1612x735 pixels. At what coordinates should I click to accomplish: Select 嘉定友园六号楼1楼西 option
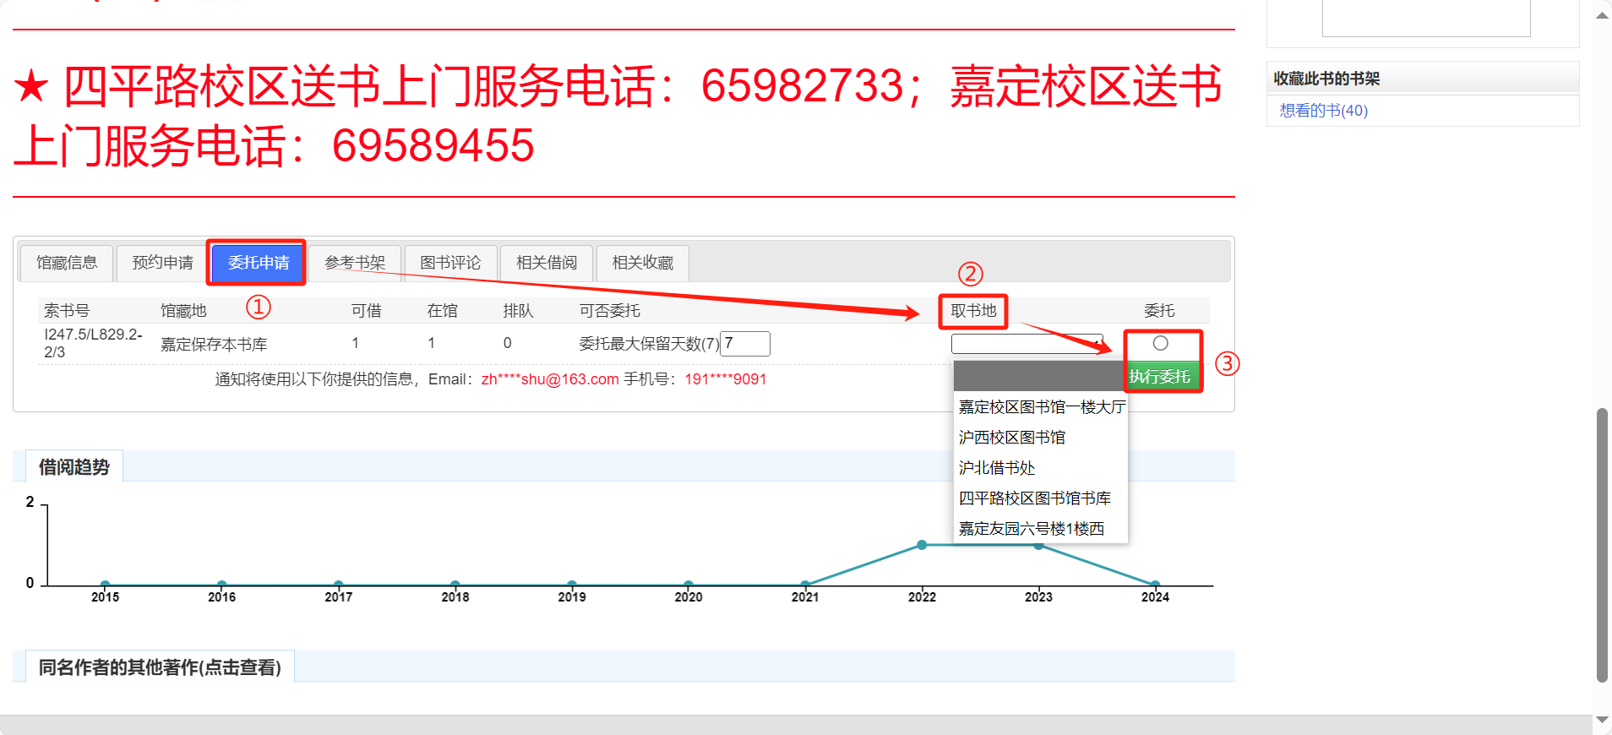coord(1031,529)
